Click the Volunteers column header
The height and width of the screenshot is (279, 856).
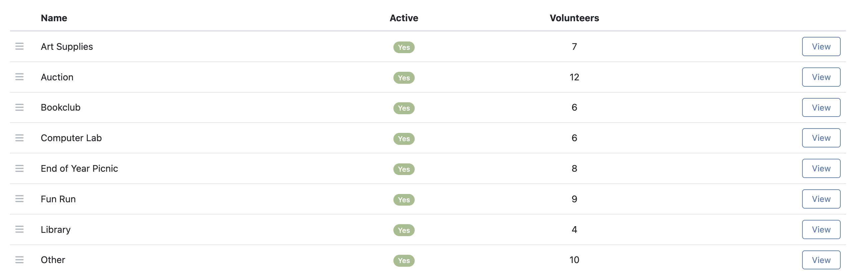click(x=574, y=18)
